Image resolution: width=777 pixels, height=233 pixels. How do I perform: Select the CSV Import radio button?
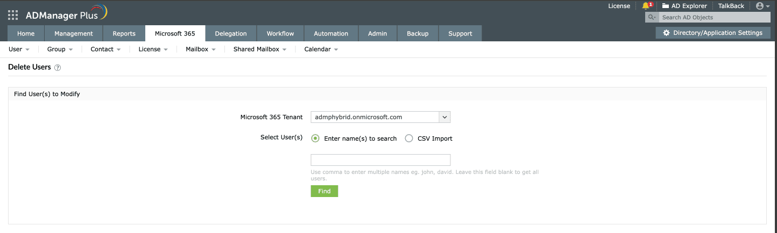[409, 138]
